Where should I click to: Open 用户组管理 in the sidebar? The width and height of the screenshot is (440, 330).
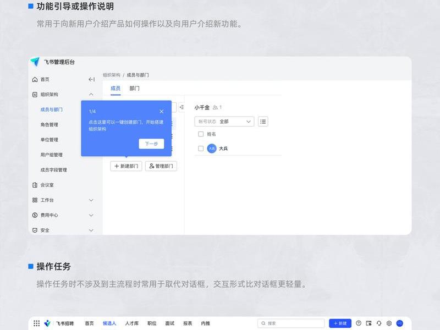point(51,155)
